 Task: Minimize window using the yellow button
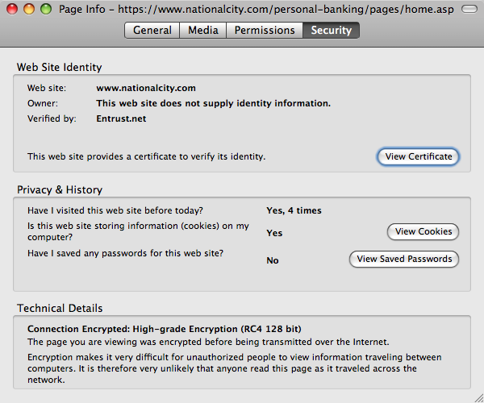pyautogui.click(x=29, y=9)
